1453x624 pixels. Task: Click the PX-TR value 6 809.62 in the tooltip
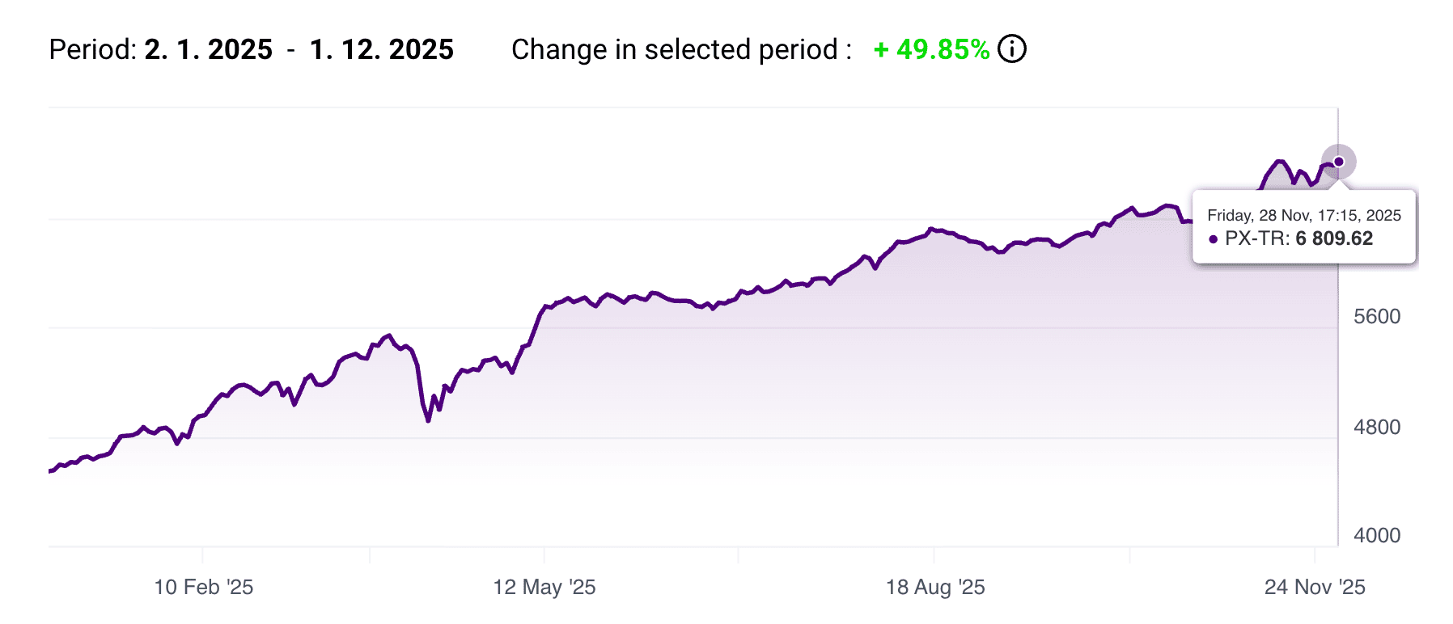click(x=1334, y=238)
